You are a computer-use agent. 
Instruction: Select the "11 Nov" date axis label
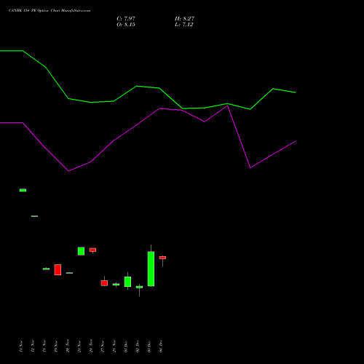[x=21, y=346]
